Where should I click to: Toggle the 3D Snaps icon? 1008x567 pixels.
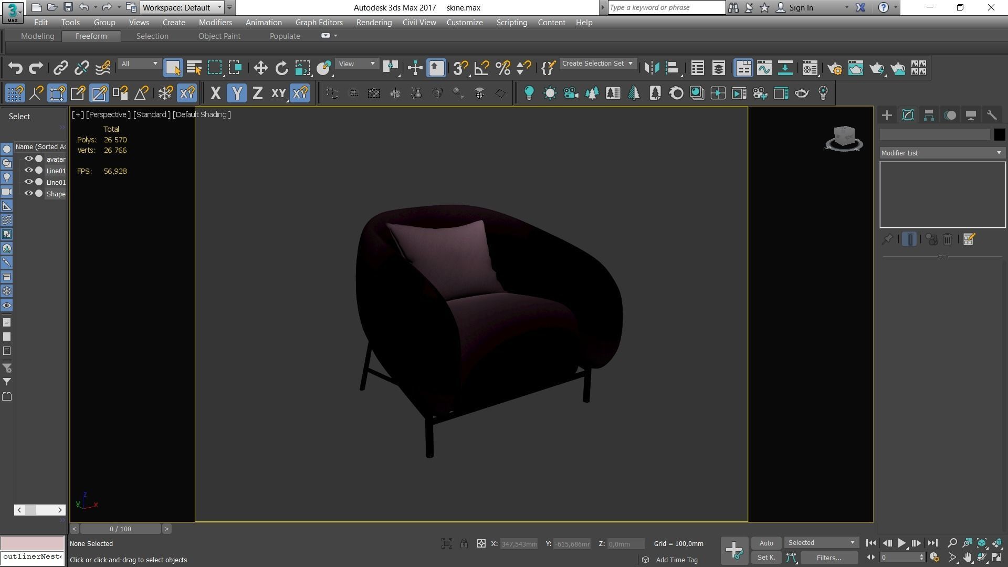point(460,68)
